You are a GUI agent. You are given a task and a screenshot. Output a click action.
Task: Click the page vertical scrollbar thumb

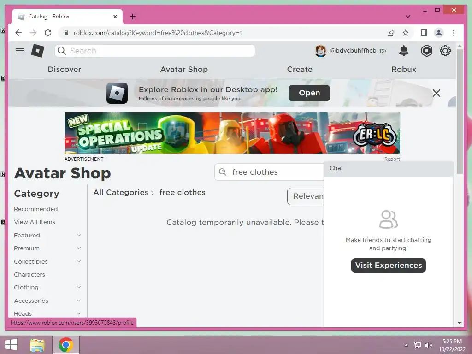[x=460, y=112]
